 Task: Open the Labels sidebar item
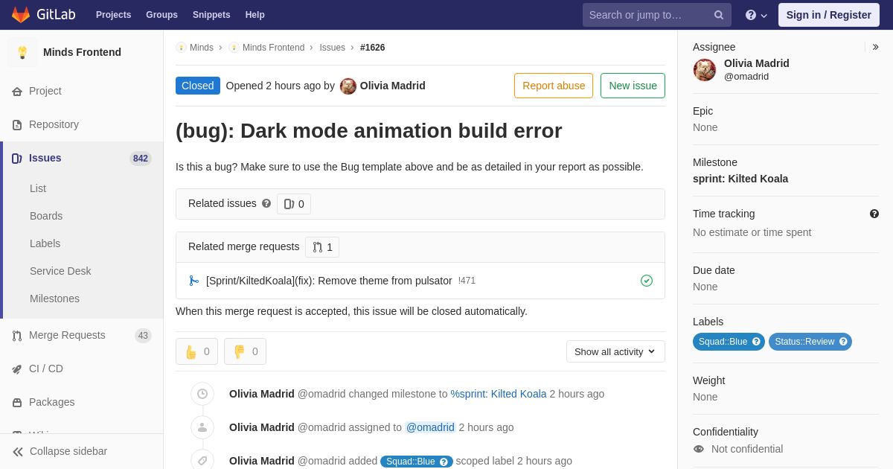(45, 243)
